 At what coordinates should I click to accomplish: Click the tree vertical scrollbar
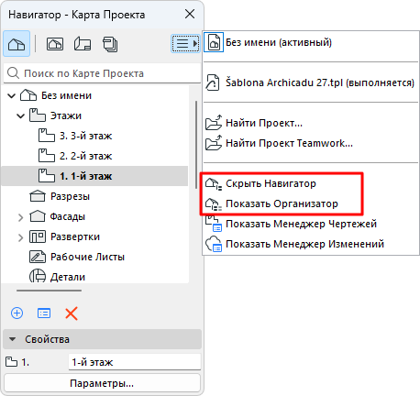[x=196, y=144]
